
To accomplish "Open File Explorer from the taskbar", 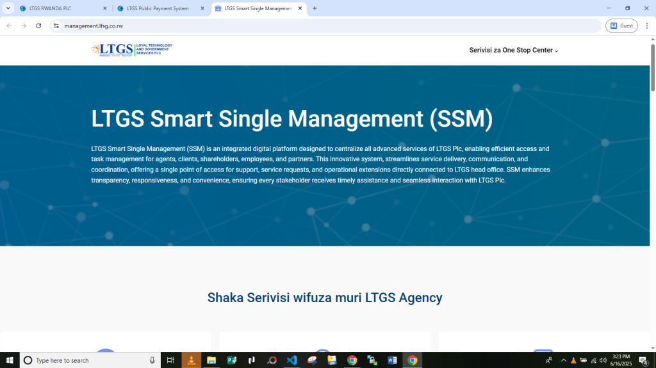I will point(211,360).
